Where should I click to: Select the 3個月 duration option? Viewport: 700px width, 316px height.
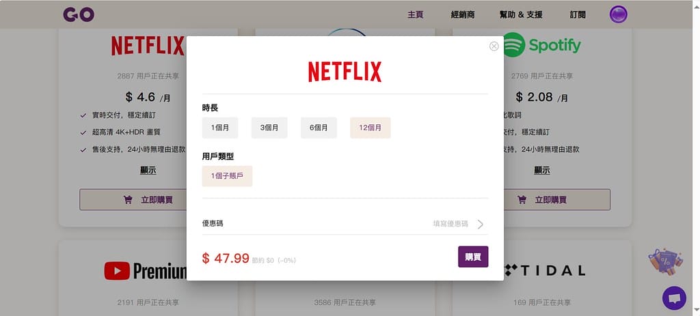269,128
